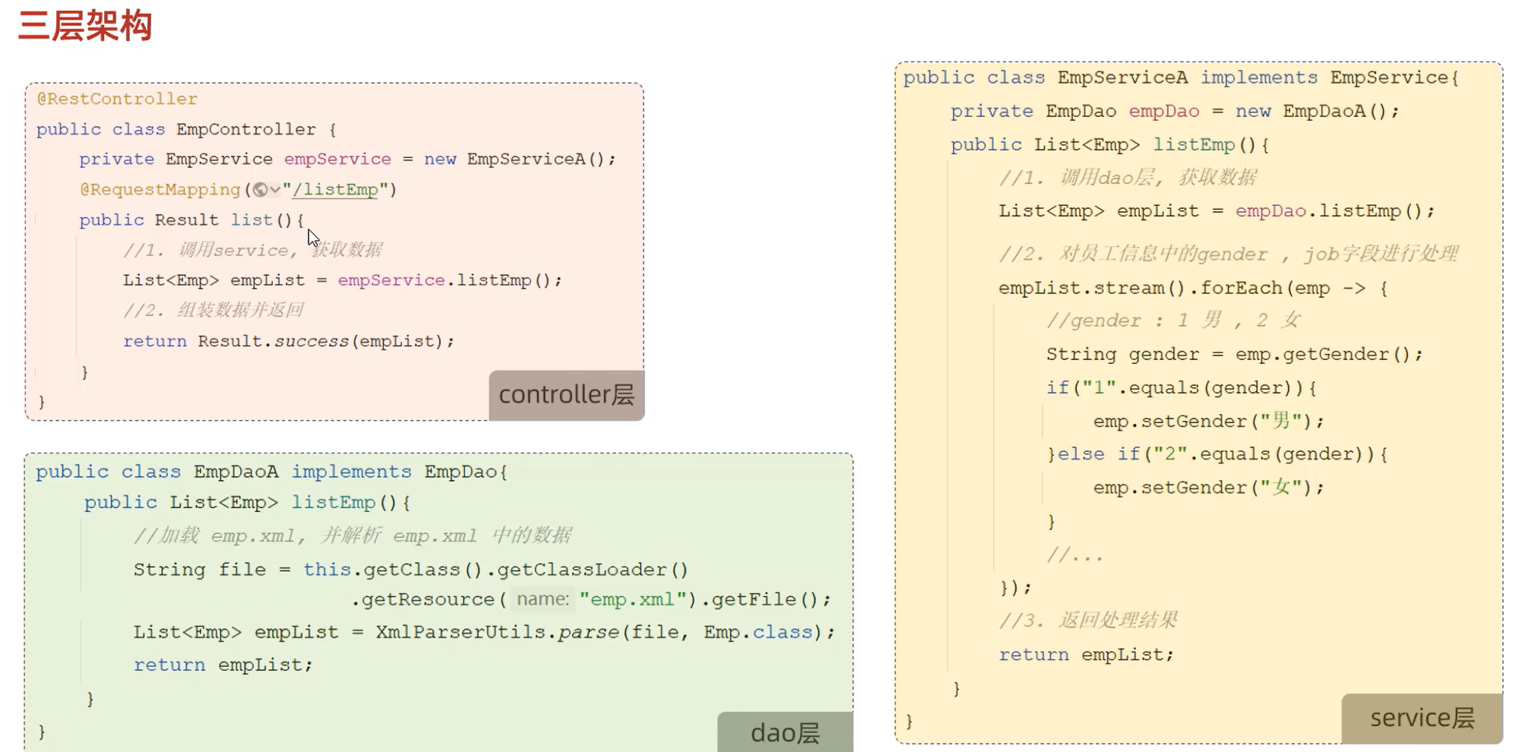
Task: Click the globe icon in @RequestMapping
Action: coord(261,189)
